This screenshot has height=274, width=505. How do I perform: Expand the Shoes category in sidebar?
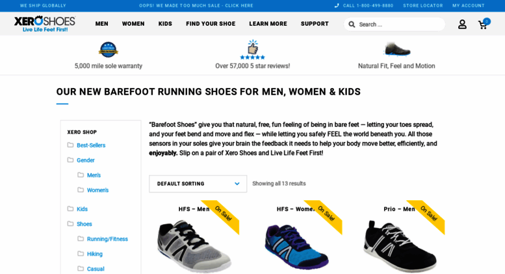click(x=84, y=224)
